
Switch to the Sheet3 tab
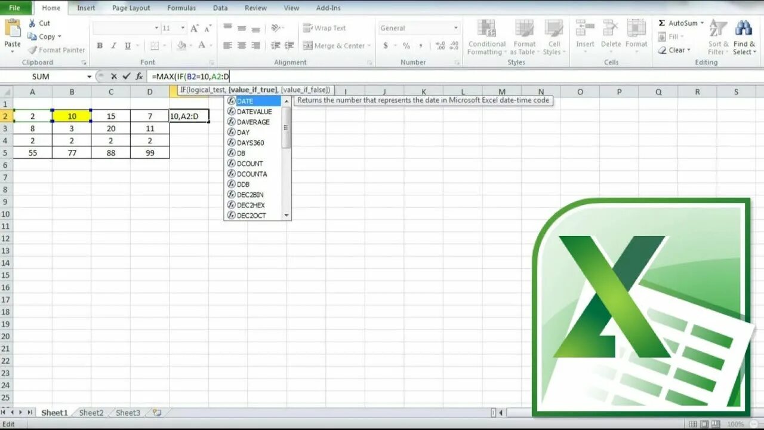(128, 413)
